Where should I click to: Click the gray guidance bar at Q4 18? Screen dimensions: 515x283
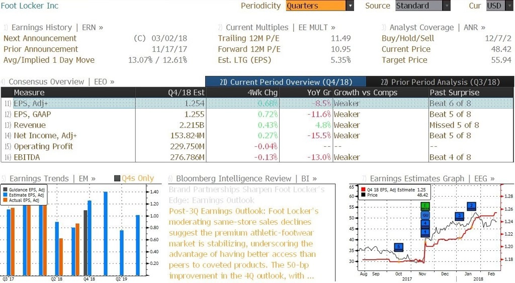85,243
